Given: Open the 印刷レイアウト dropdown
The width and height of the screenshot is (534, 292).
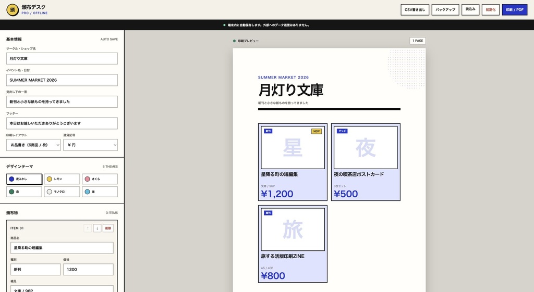Looking at the screenshot, I should 33,145.
